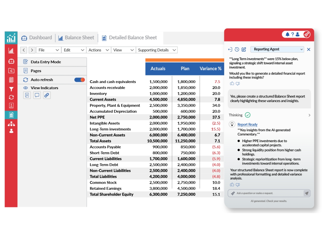Open Data Entry Mode
The height and width of the screenshot is (241, 322).
click(52, 62)
